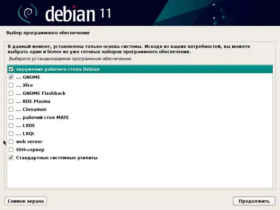Uncheck the GNOME checkbox
280x210 pixels.
[x=11, y=77]
